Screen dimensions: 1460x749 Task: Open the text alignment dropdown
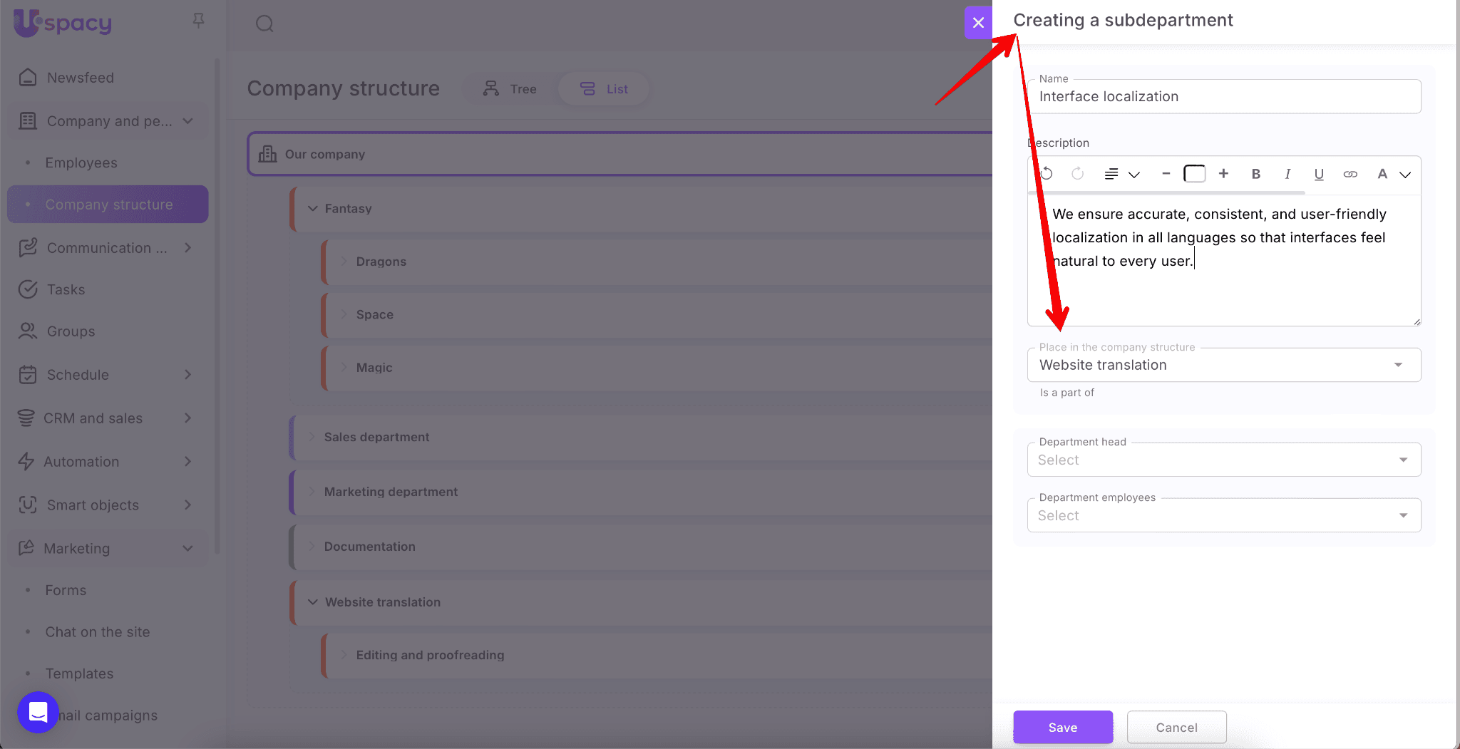pyautogui.click(x=1121, y=174)
